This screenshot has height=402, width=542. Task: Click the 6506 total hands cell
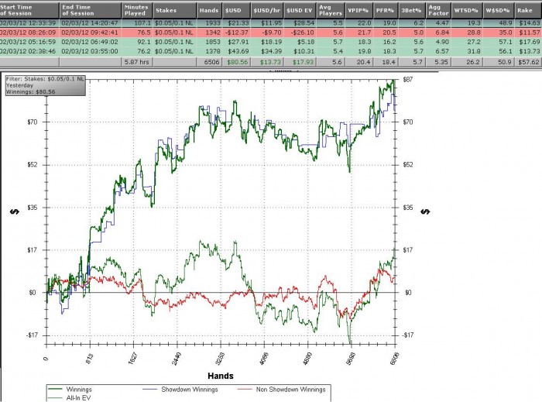tap(210, 62)
